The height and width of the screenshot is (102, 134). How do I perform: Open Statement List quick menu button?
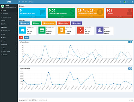point(49,23)
